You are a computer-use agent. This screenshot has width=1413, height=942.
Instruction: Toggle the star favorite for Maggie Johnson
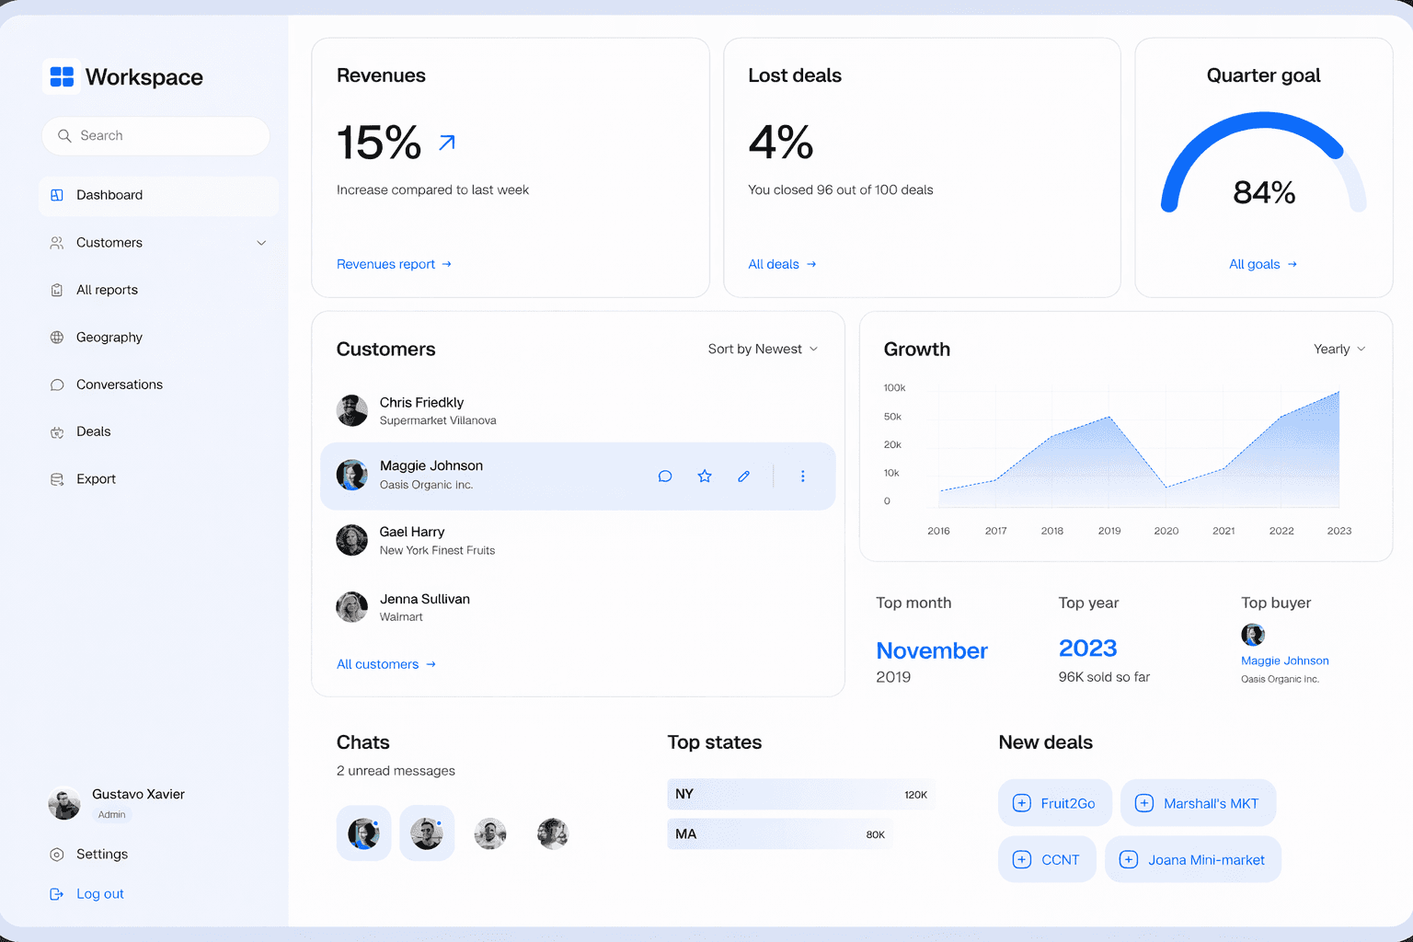[x=705, y=476]
